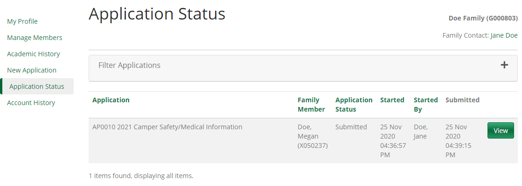Click the green View button

(x=501, y=131)
